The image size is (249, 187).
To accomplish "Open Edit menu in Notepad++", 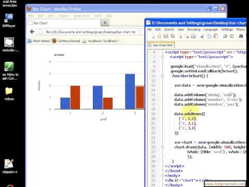I will (x=158, y=29).
